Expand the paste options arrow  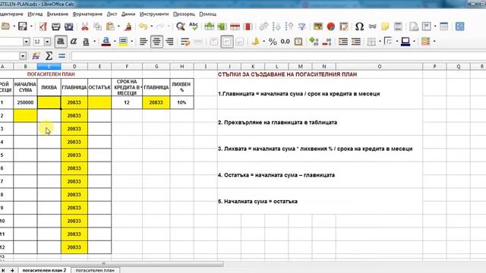(x=118, y=27)
